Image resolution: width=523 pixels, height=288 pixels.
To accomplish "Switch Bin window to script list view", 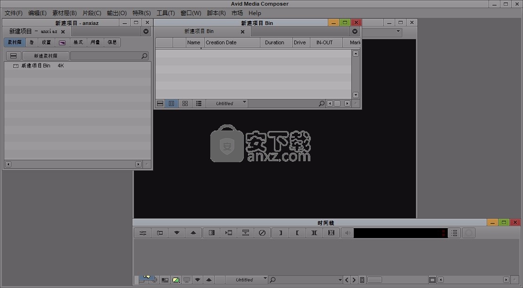I will tap(199, 104).
